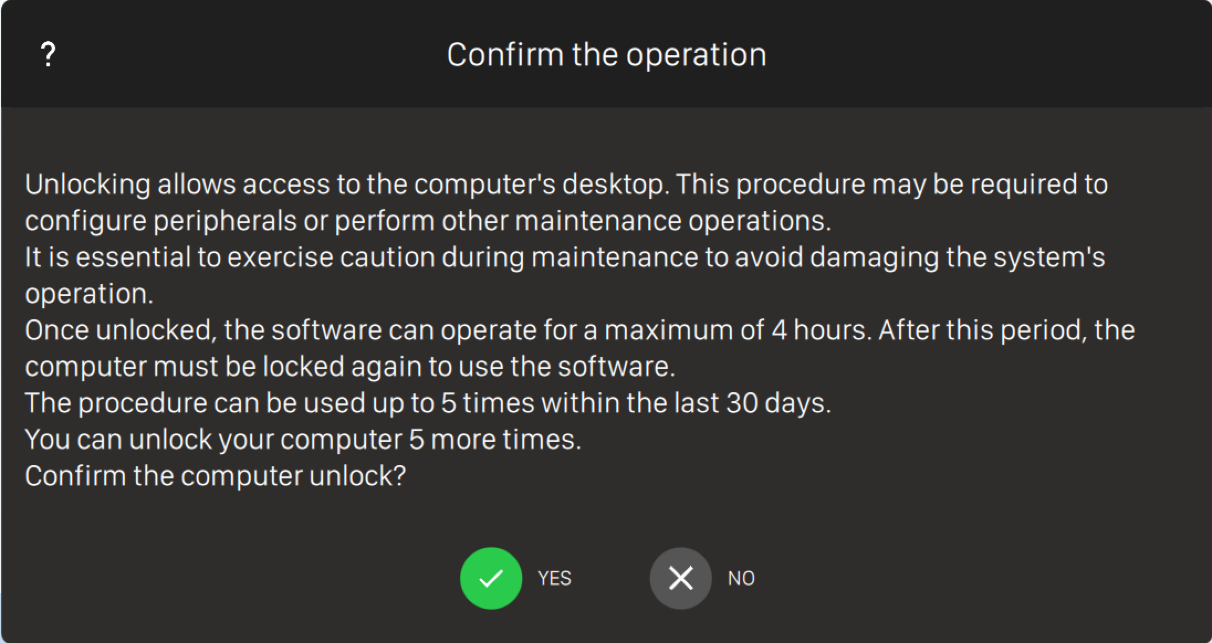Click the "Confirm the computer unlock?" question
The image size is (1212, 643).
(x=215, y=476)
